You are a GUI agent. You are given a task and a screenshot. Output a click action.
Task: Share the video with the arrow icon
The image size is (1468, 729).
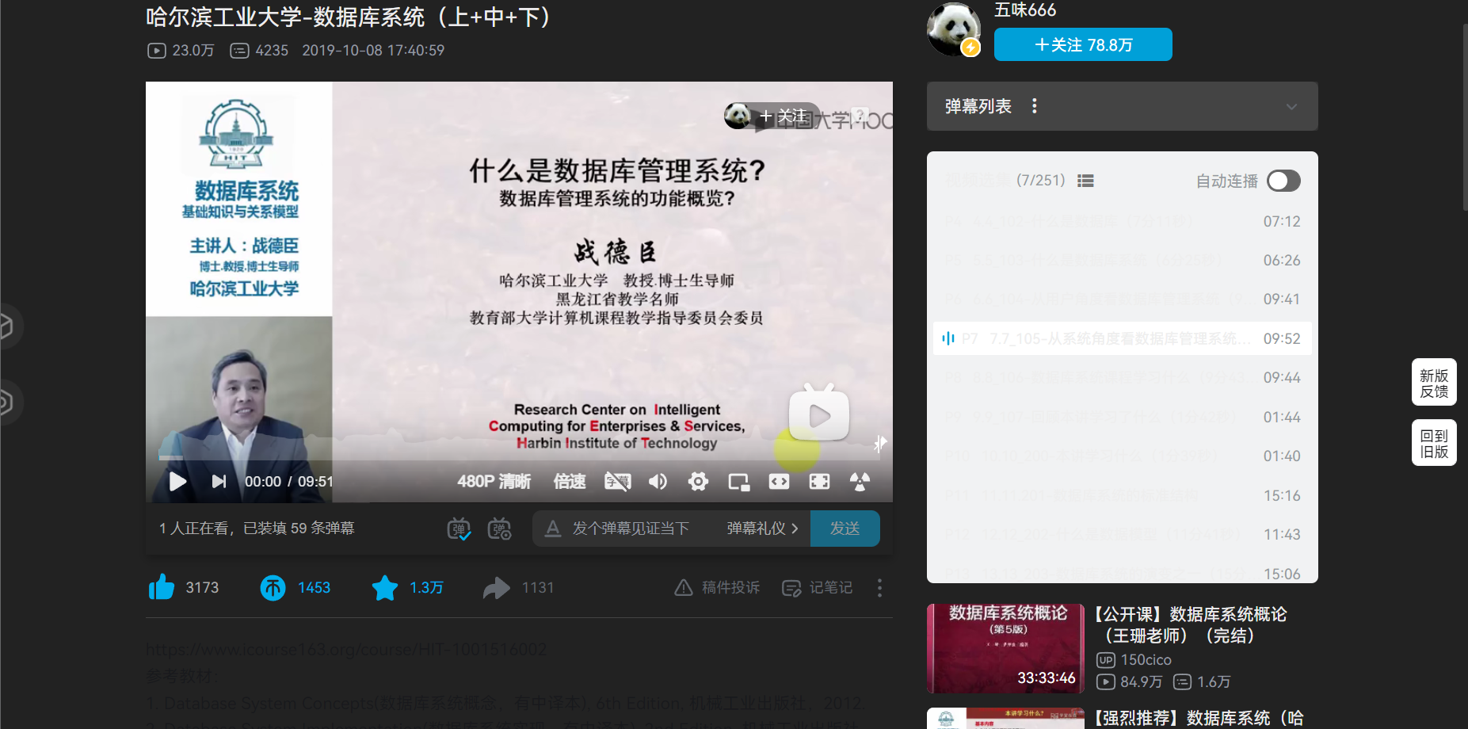pos(497,587)
